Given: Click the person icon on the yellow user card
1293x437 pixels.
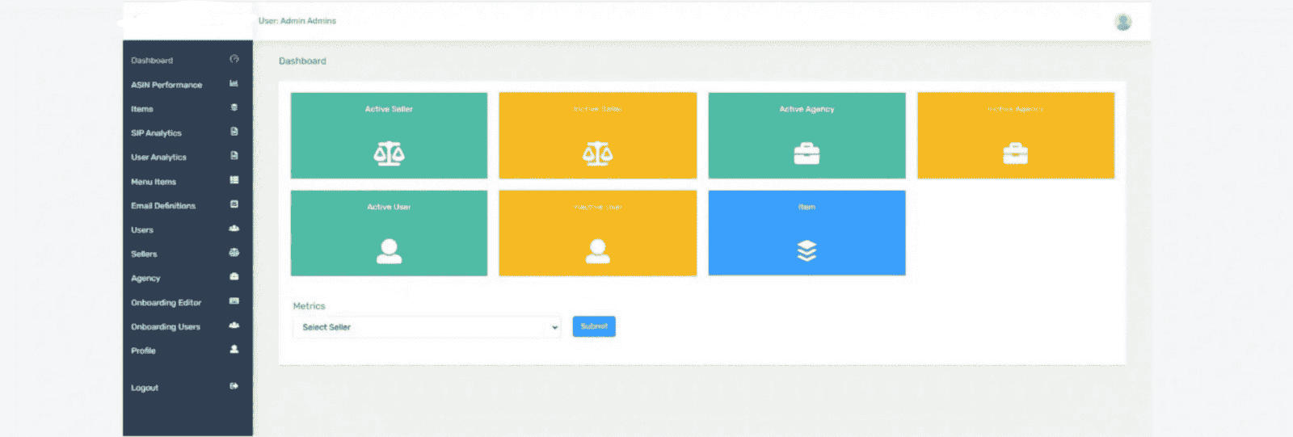Looking at the screenshot, I should (597, 251).
